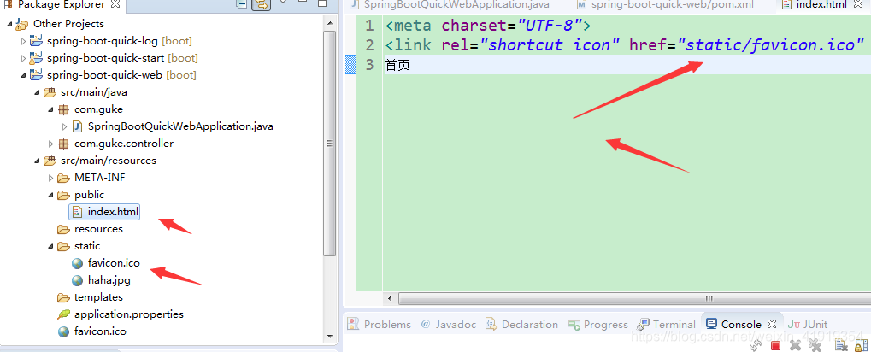Click the Terminate red square in Console

[776, 346]
